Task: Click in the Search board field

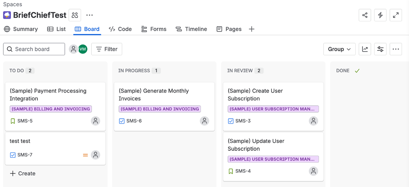Action: tap(34, 49)
